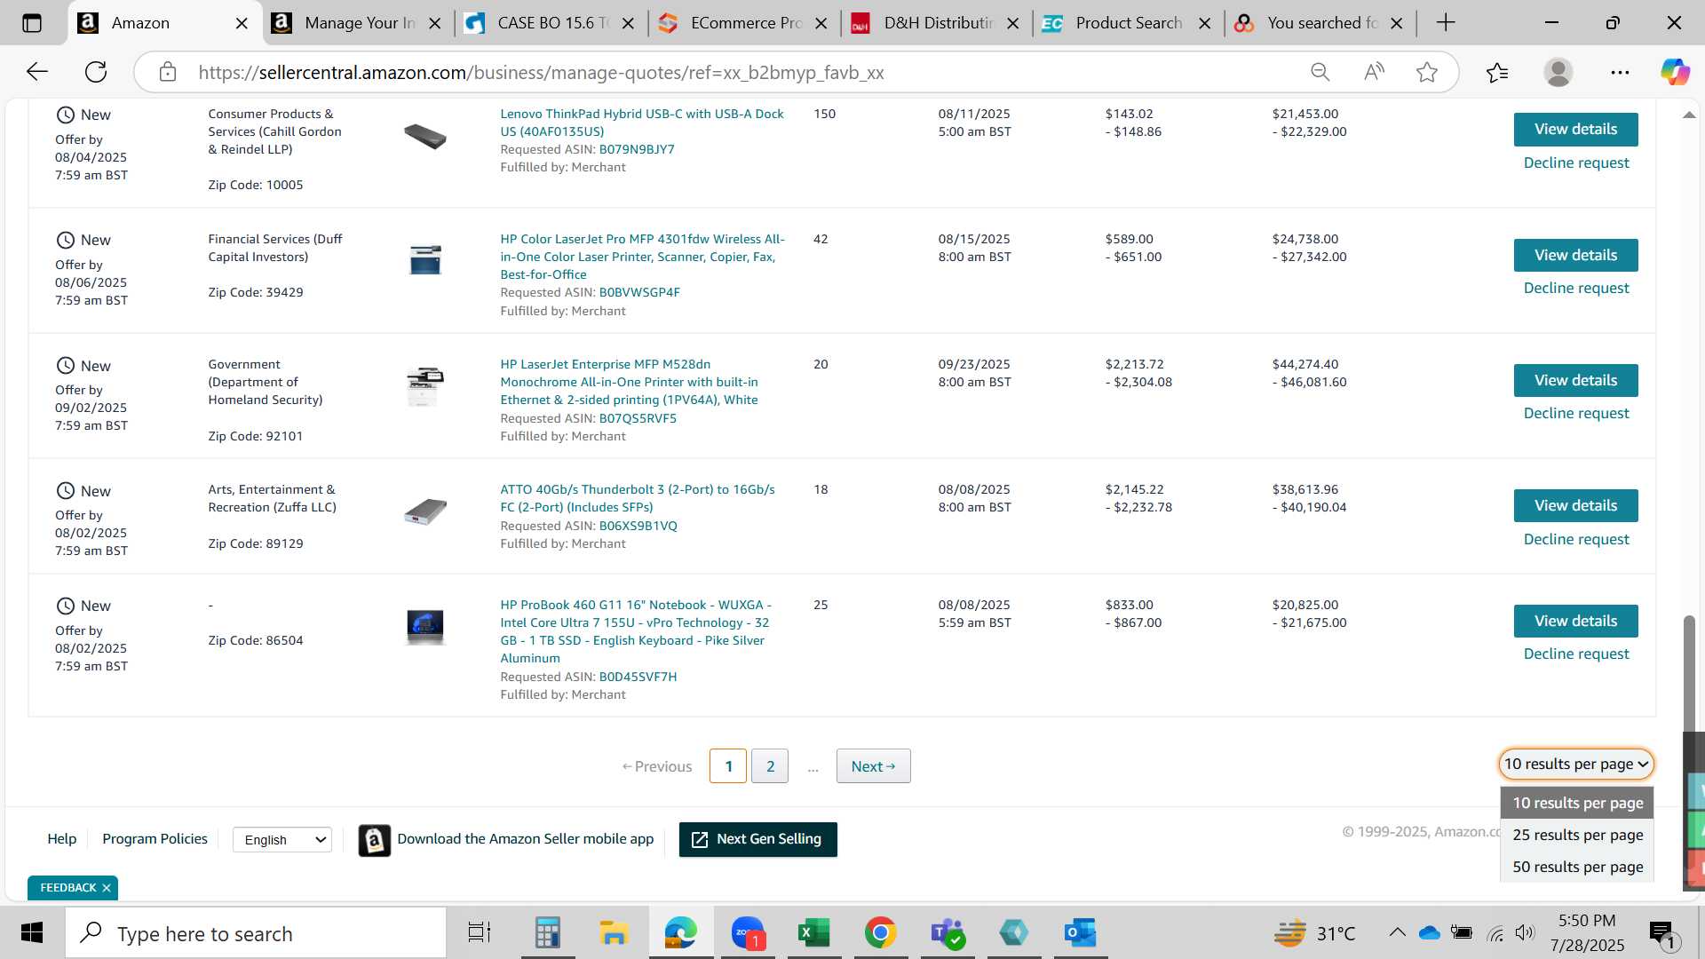1705x959 pixels.
Task: Open results per page dropdown
Action: tap(1576, 765)
